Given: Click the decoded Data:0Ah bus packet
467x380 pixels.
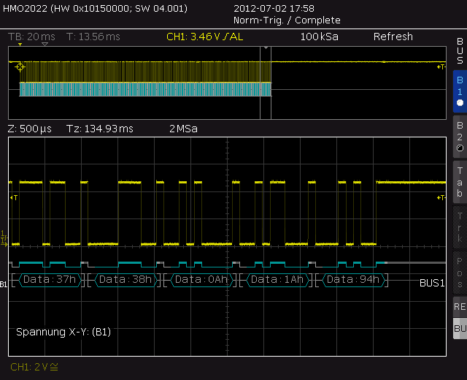Looking at the screenshot, I should point(201,280).
